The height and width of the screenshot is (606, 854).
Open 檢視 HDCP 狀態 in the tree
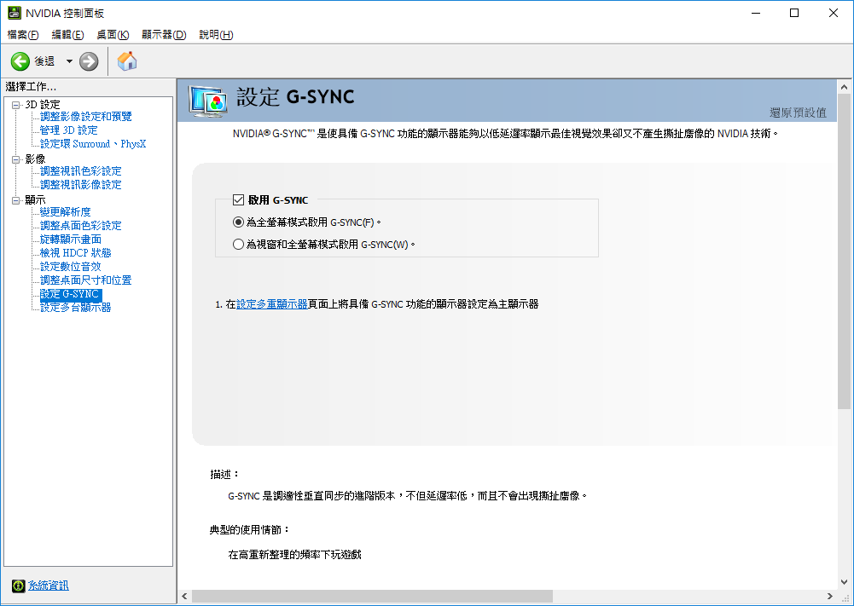tap(76, 252)
